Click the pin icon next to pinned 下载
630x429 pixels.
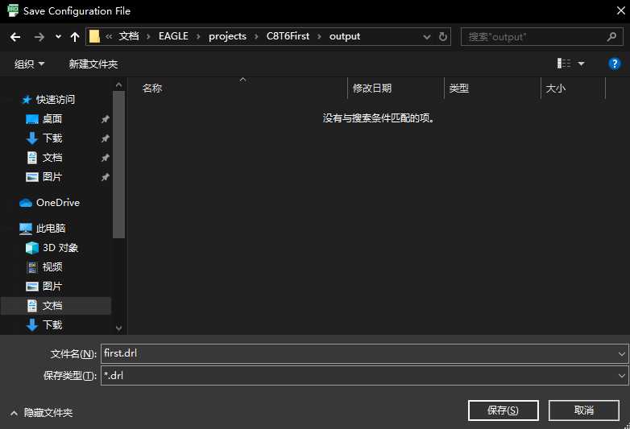tap(105, 138)
